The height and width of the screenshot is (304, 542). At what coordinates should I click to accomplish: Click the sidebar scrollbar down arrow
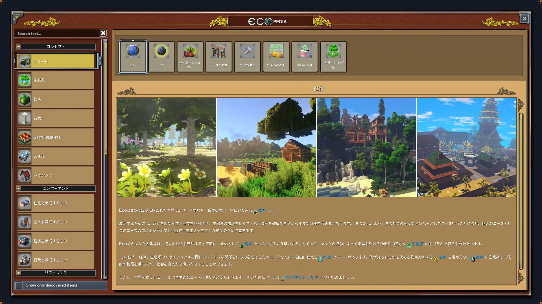point(106,277)
